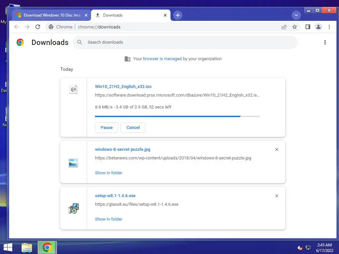Reload the downloads page
Screen dimensions: 339x254
38,27
